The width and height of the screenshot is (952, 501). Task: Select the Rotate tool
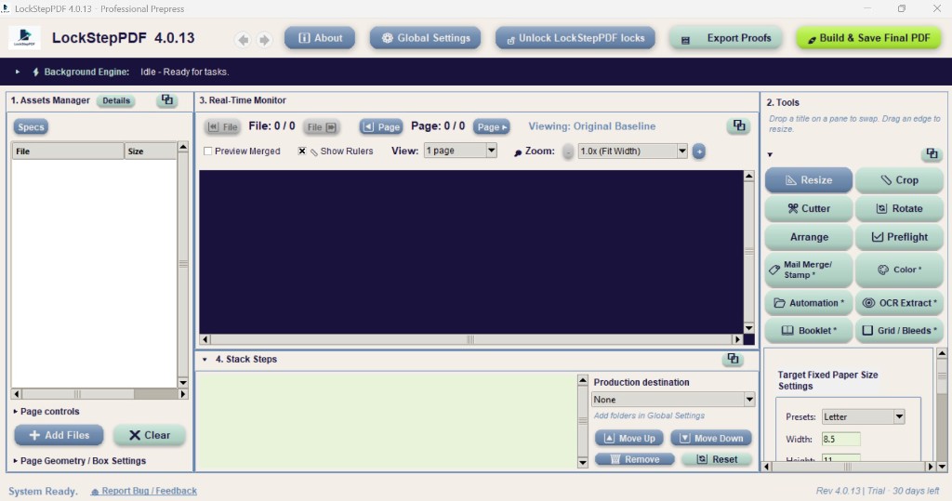click(899, 208)
